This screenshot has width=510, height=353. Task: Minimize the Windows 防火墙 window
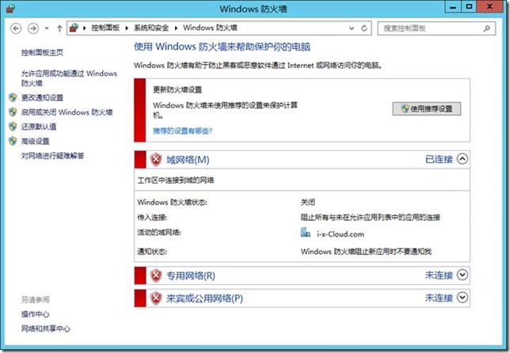pyautogui.click(x=453, y=7)
